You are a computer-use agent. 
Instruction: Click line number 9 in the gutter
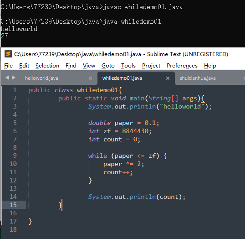tap(15, 156)
